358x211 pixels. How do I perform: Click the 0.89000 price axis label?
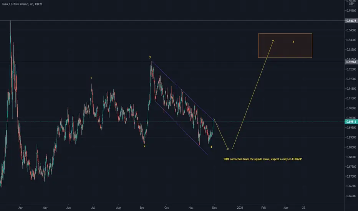click(351, 138)
